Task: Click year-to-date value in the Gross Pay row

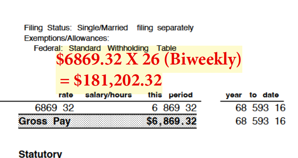Action: pos(260,121)
